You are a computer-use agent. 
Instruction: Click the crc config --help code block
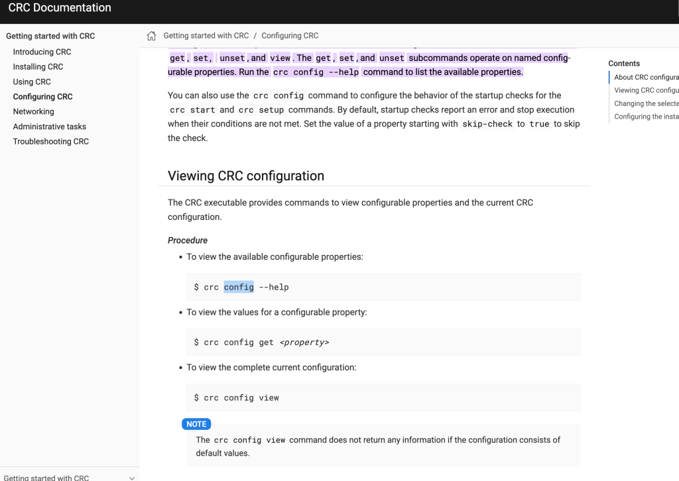383,287
